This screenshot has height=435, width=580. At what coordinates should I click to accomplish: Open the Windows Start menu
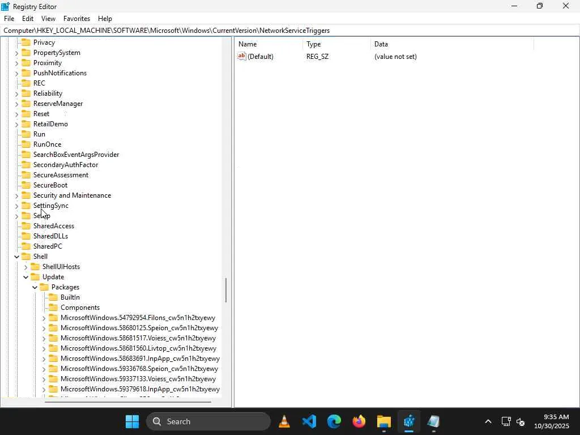(x=132, y=421)
